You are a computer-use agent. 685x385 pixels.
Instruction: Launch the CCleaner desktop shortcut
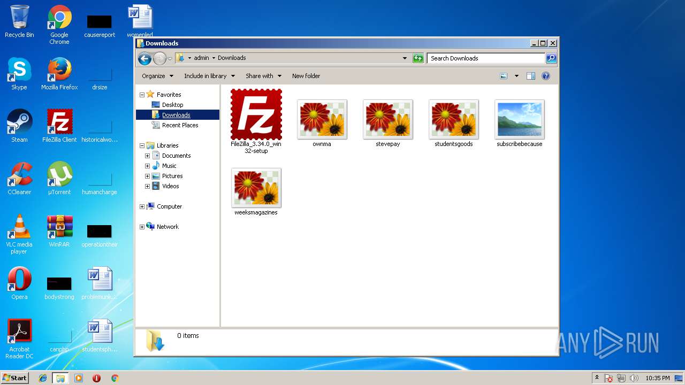pyautogui.click(x=19, y=179)
